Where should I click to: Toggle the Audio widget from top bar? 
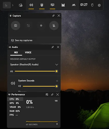[31, 5]
